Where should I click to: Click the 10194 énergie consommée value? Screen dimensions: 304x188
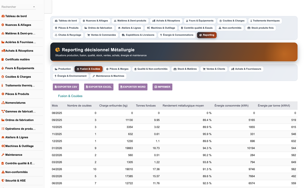[251, 148]
